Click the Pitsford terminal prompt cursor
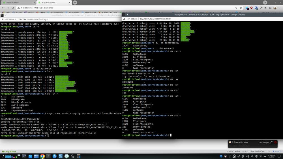The image size is (283, 159). pos(171,135)
